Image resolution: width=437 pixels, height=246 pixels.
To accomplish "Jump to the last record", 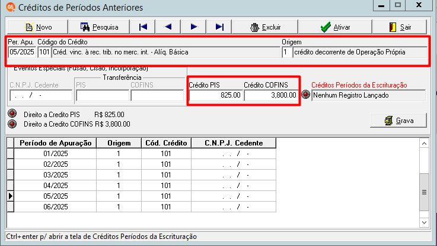I will pyautogui.click(x=219, y=27).
